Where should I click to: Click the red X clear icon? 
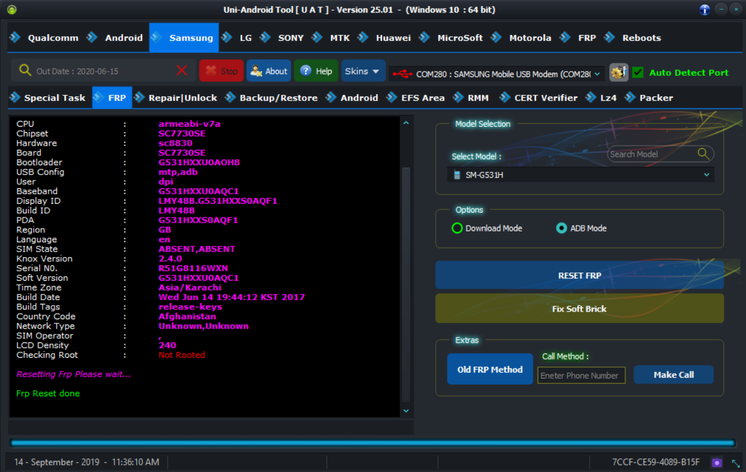point(182,71)
